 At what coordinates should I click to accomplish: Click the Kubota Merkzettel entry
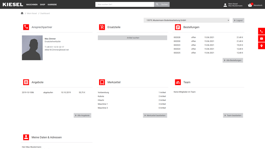(101, 96)
